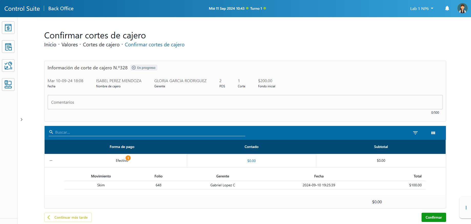Go to Inicio in the breadcrumb
Screen dimensions: 471x224
click(x=50, y=45)
